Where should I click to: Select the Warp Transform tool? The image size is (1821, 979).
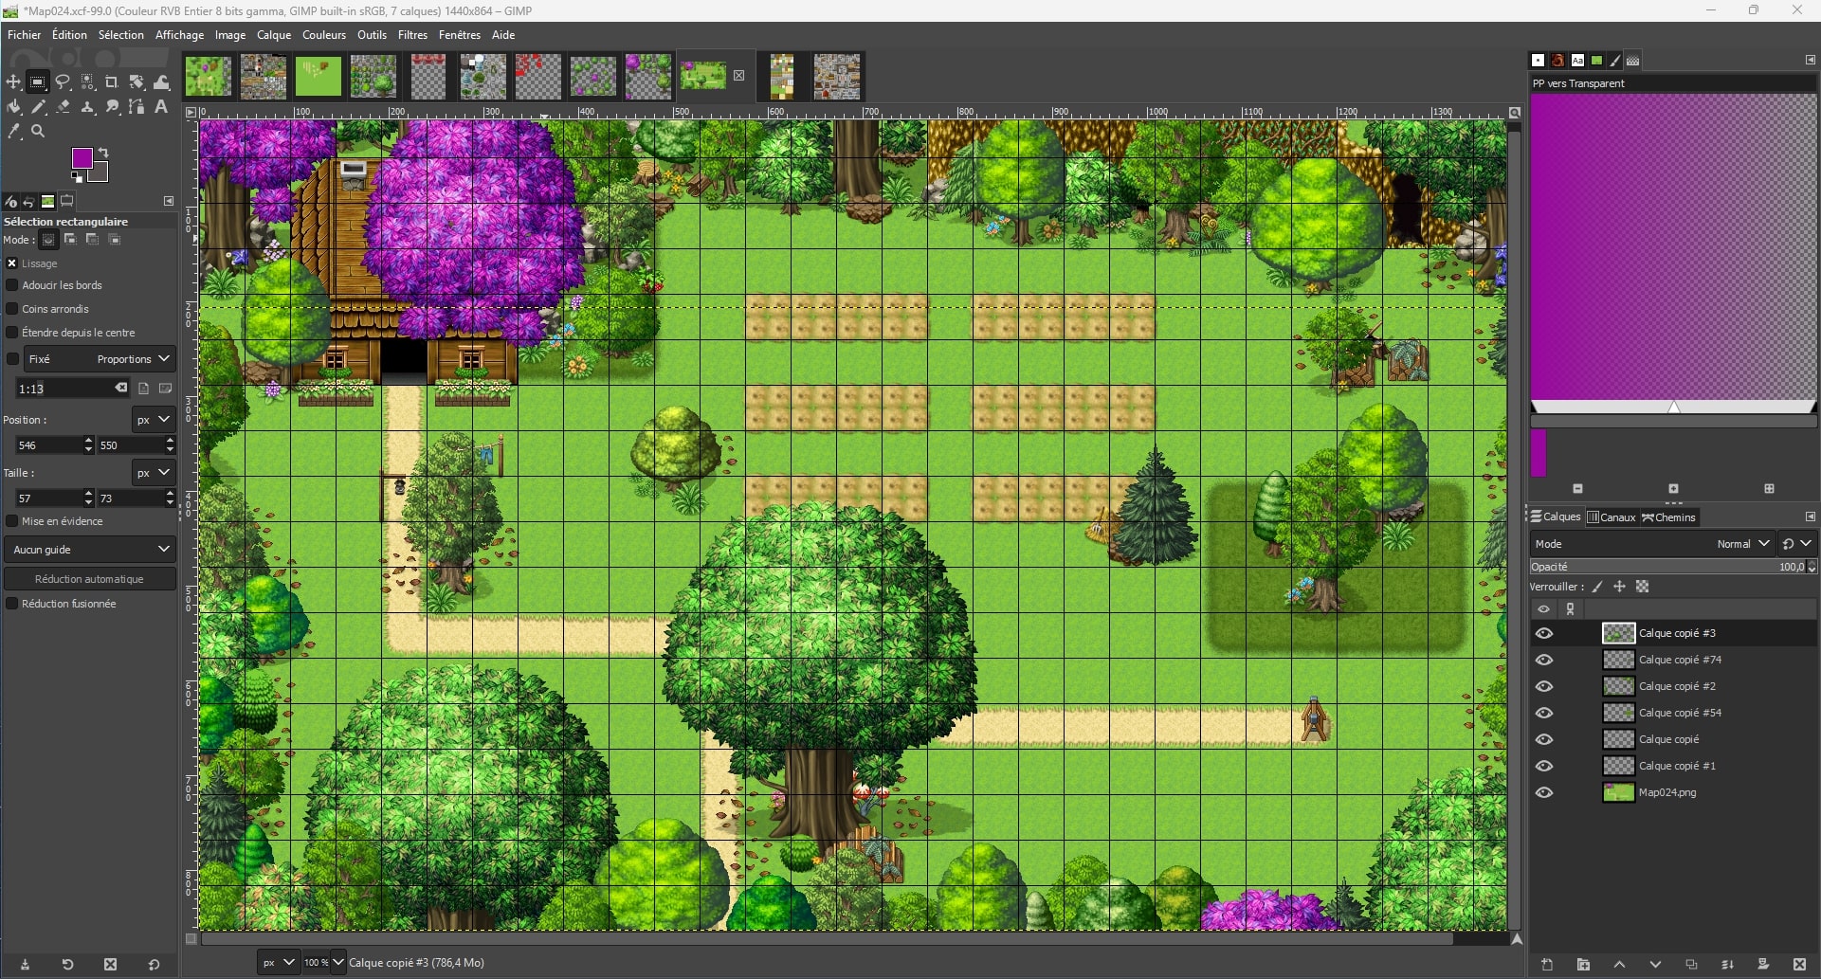click(x=161, y=82)
